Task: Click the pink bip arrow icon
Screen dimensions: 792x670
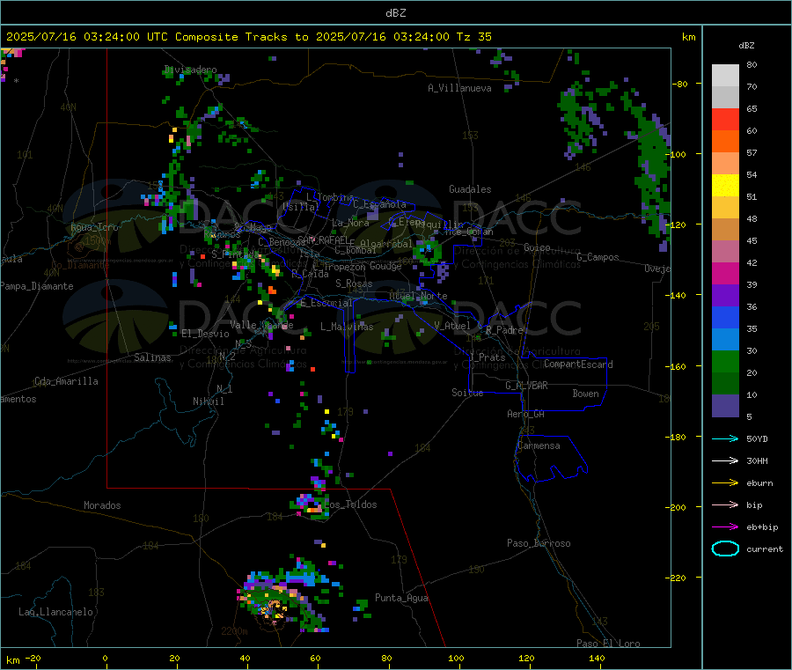Action: (725, 504)
